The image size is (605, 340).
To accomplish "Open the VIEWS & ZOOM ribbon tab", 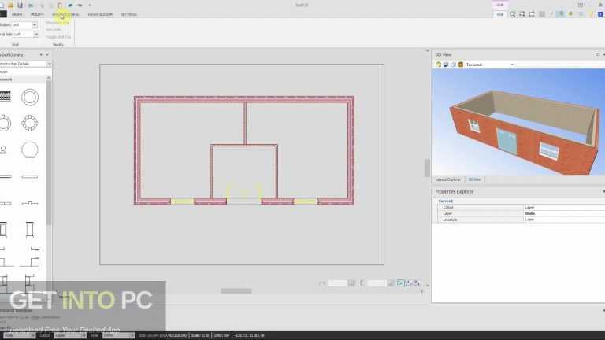I will (x=100, y=14).
